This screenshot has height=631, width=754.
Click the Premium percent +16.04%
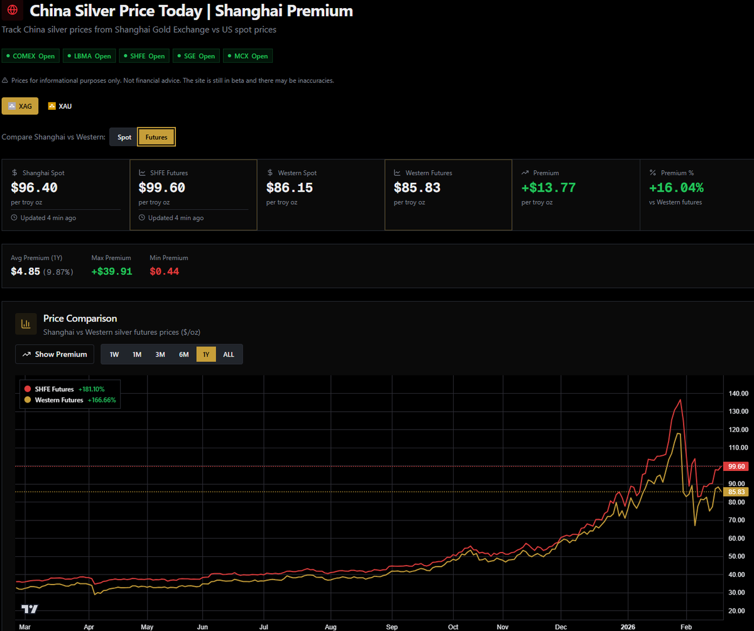(x=677, y=188)
